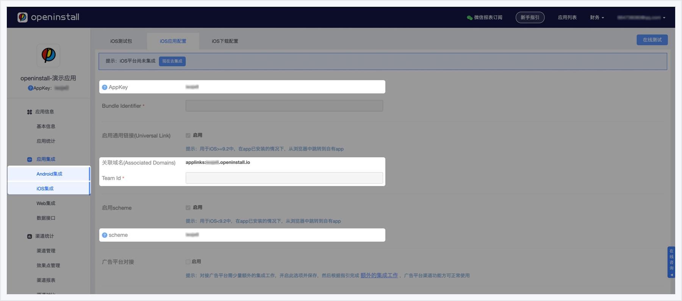Select the iOS应用配置 tab

[x=173, y=41]
